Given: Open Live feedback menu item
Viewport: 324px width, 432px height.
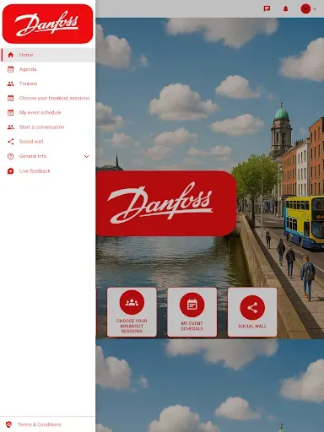Looking at the screenshot, I should (48, 171).
